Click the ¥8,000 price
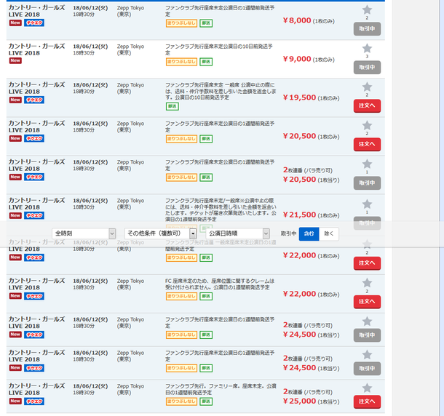 tap(297, 20)
